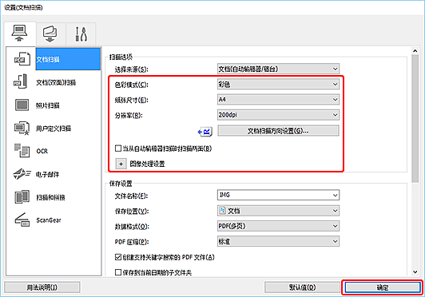
Task: Enable 保存到当前日期的子文件夹 checkbox
Action: tap(118, 272)
